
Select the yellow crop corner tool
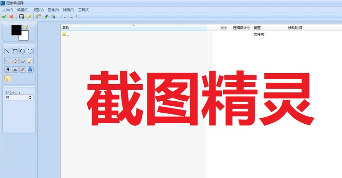[39, 17]
